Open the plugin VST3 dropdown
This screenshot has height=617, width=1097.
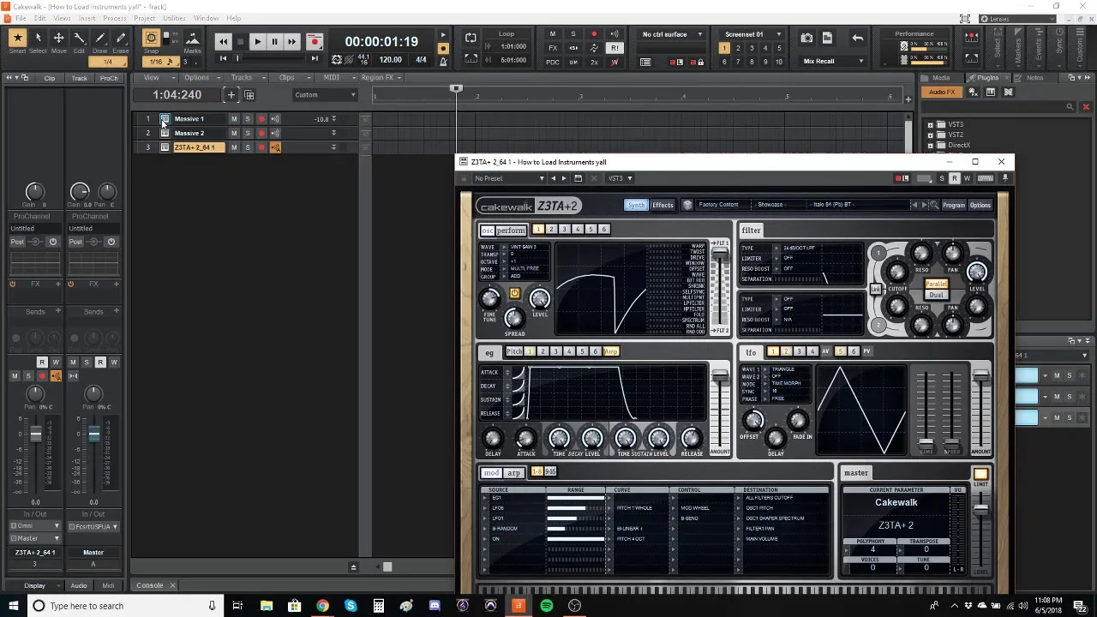pyautogui.click(x=620, y=178)
